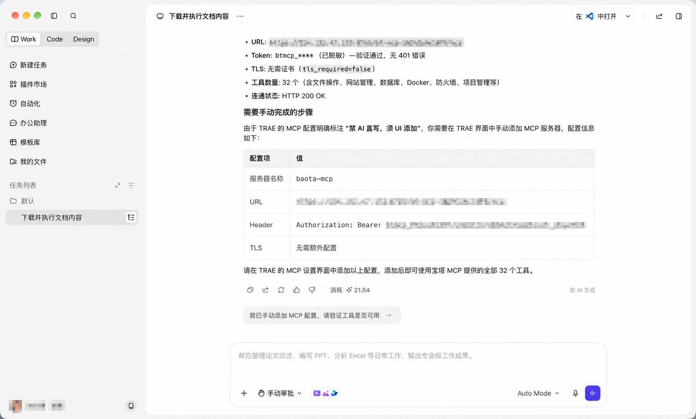696x419 pixels.
Task: Open the task list filter icon
Action: point(131,186)
